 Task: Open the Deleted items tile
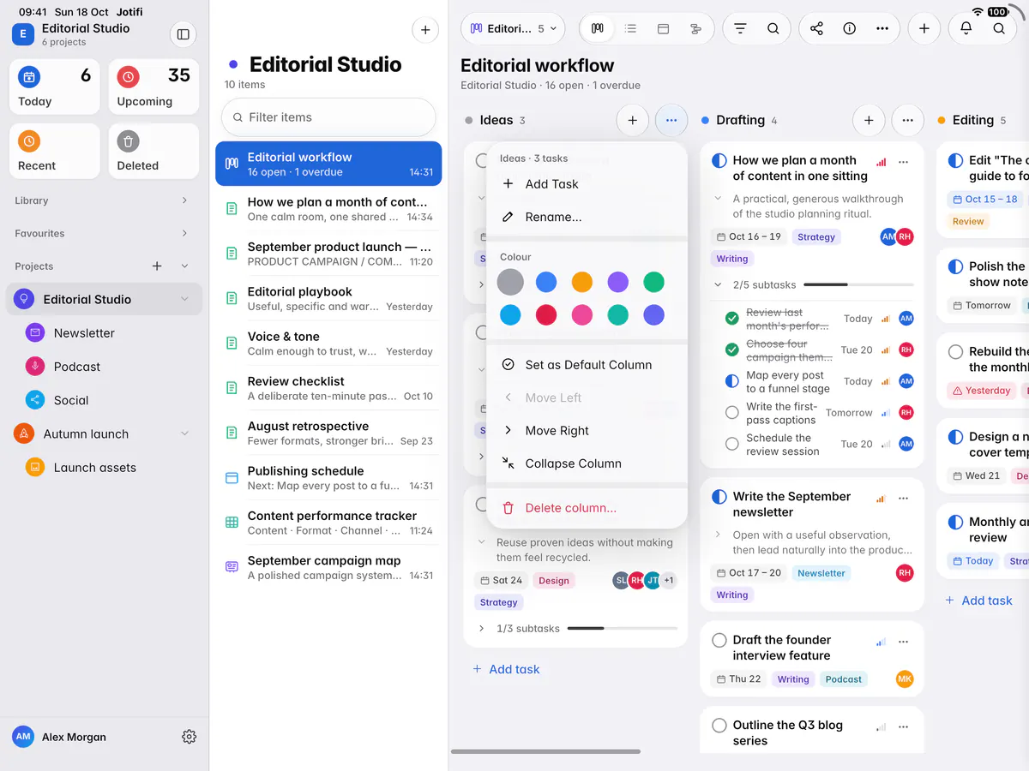pyautogui.click(x=153, y=152)
